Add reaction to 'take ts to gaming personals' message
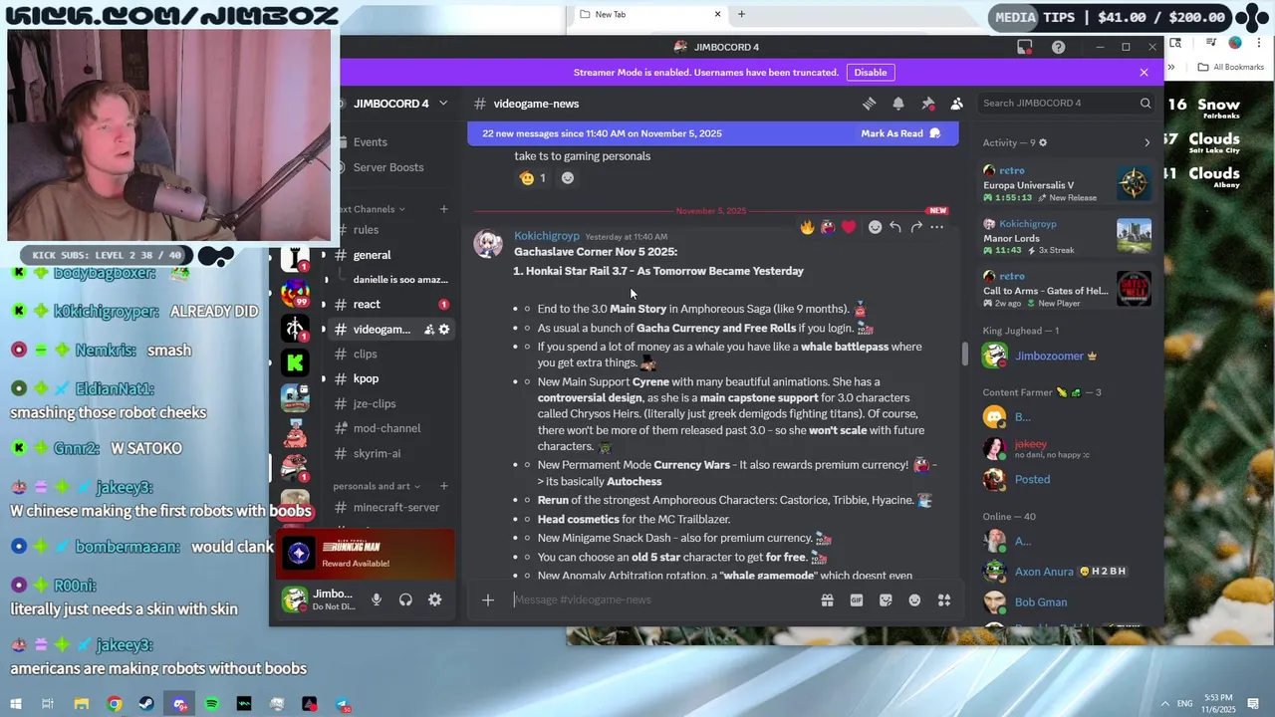 point(568,178)
